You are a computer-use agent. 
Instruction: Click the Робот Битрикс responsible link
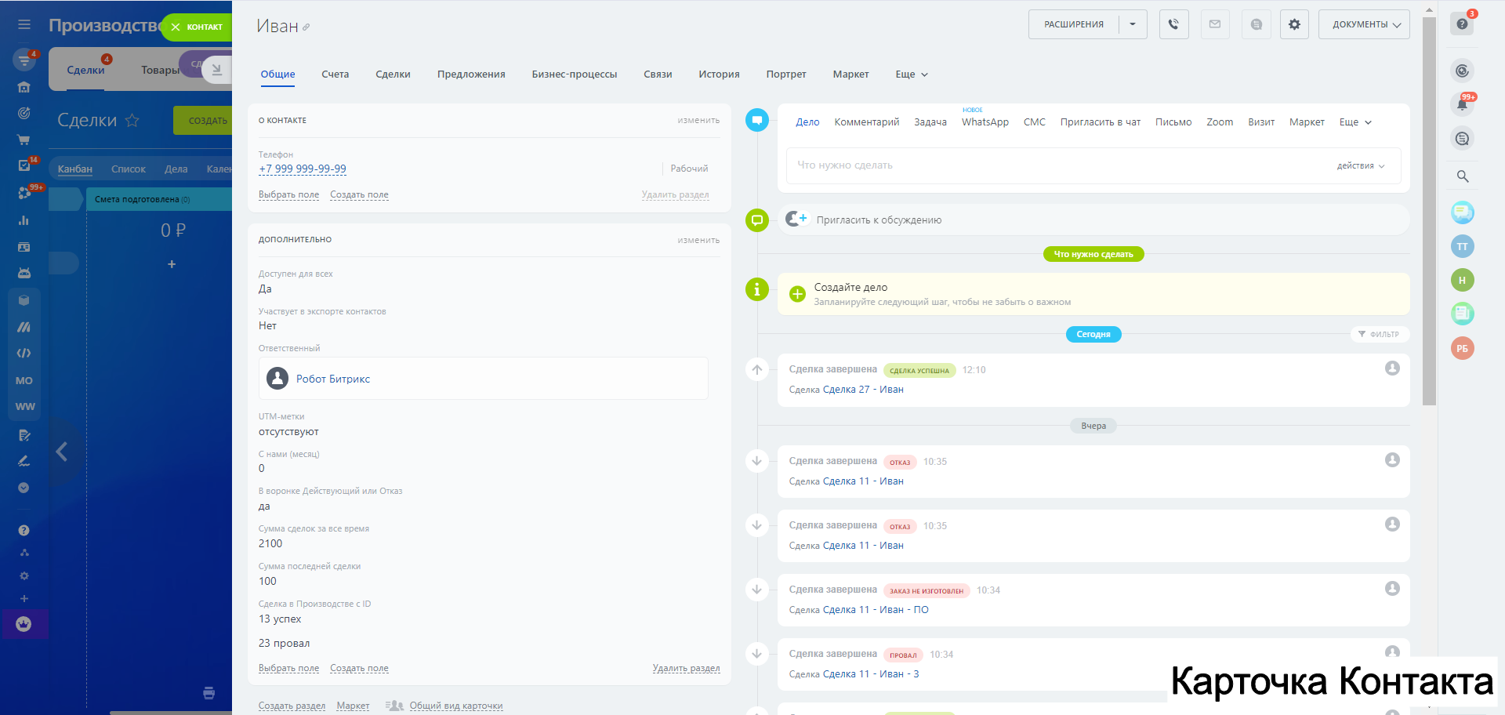pos(333,379)
